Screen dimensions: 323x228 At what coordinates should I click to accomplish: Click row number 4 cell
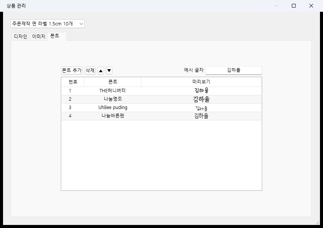[70, 116]
